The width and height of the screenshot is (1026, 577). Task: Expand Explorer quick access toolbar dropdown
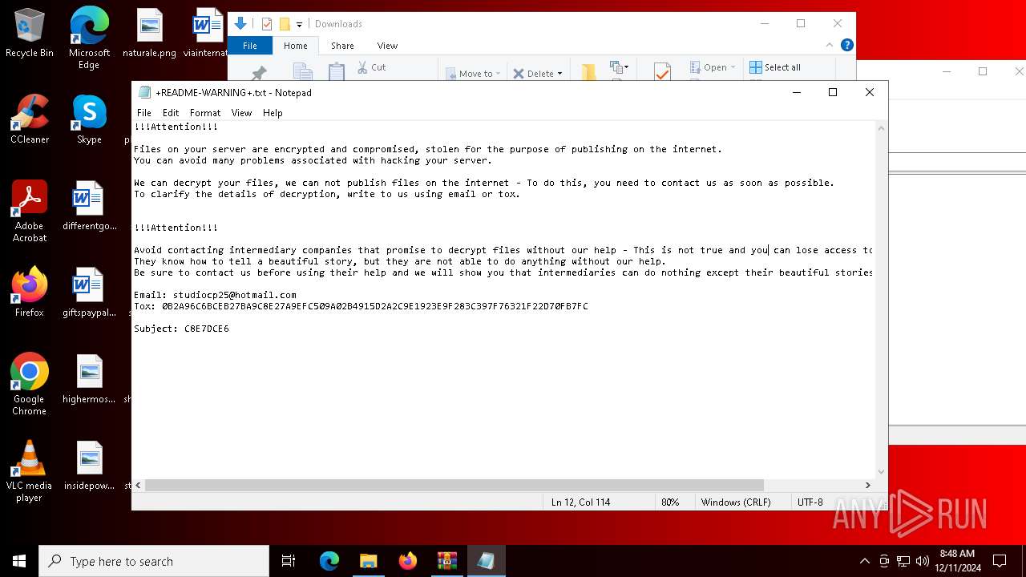tap(299, 25)
